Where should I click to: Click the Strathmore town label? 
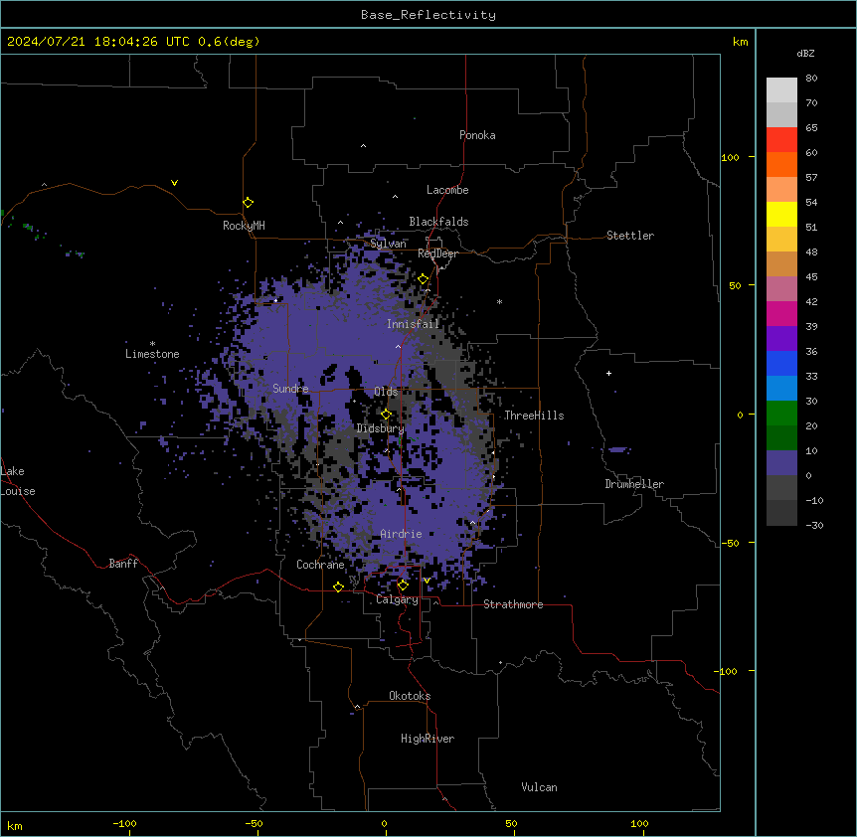(x=513, y=604)
